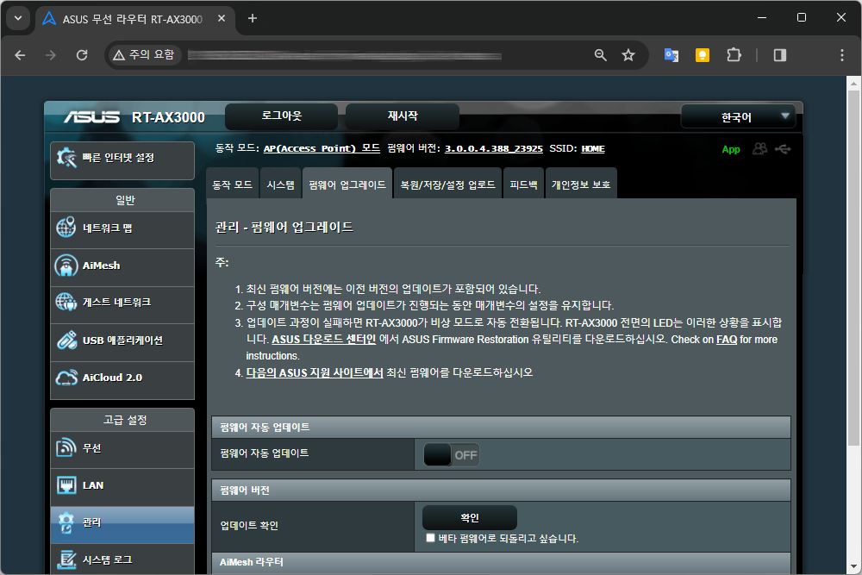Open 무선 (wireless) settings
Image resolution: width=862 pixels, height=575 pixels.
pyautogui.click(x=122, y=448)
